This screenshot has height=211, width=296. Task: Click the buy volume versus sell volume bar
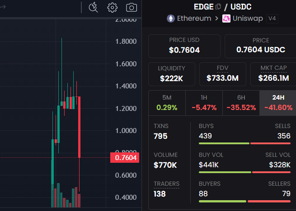244,172
